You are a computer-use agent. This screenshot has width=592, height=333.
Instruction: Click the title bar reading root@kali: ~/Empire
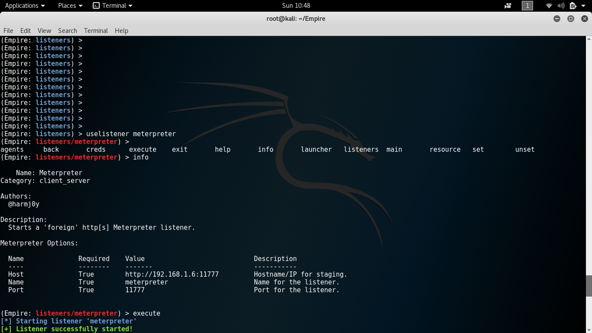[296, 19]
